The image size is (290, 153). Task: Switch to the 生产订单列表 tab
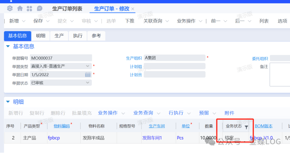tap(67, 9)
